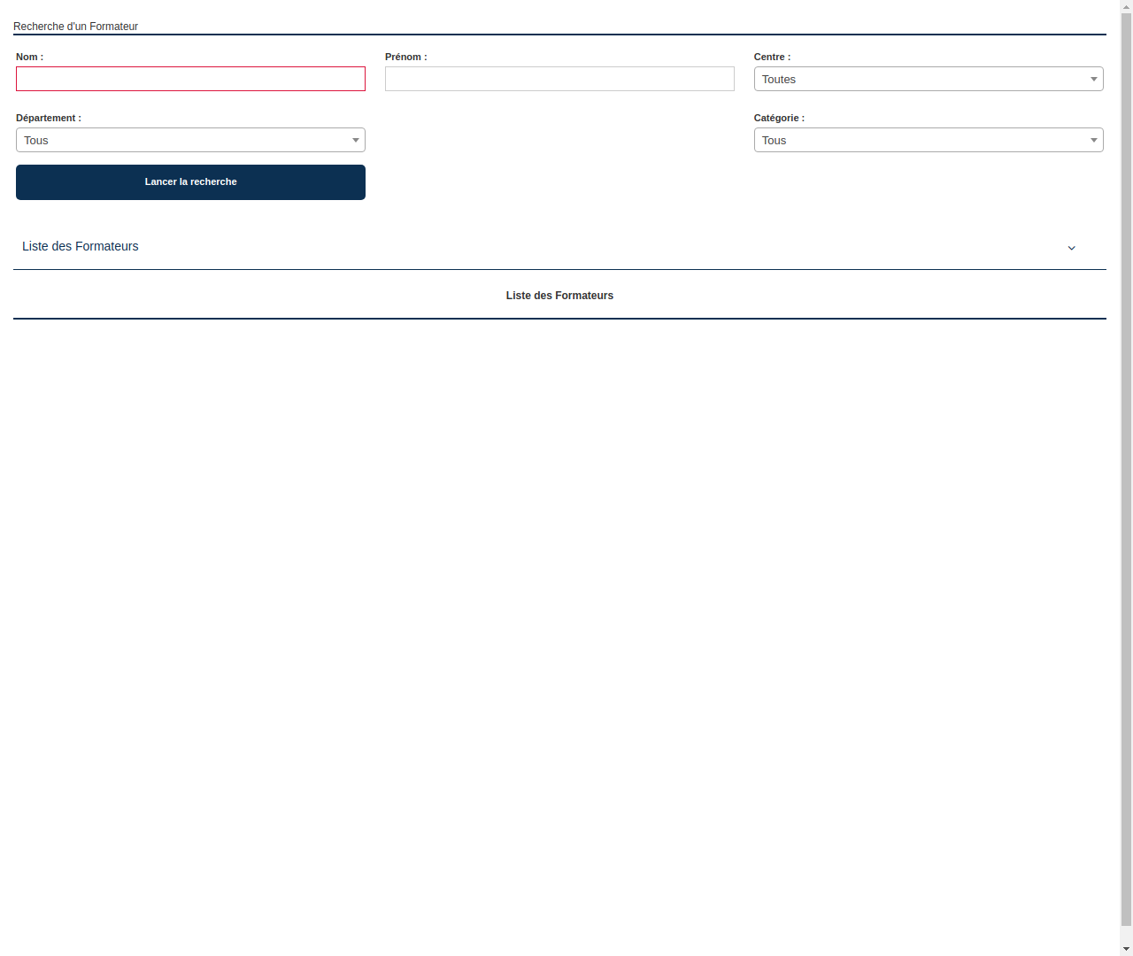The height and width of the screenshot is (956, 1133).
Task: Click the Catégorie dropdown arrow icon
Action: tap(1093, 140)
